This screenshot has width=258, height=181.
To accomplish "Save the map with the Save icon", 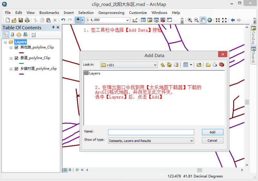I will coord(21,20).
